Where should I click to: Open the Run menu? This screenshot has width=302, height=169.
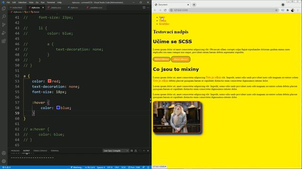point(43,2)
